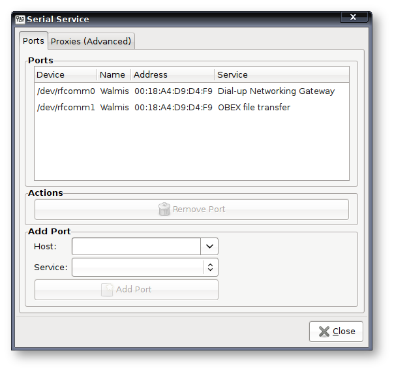
Task: Click address 00:18:A4:D9:D4:F9 in rfcomm0 row
Action: point(174,91)
